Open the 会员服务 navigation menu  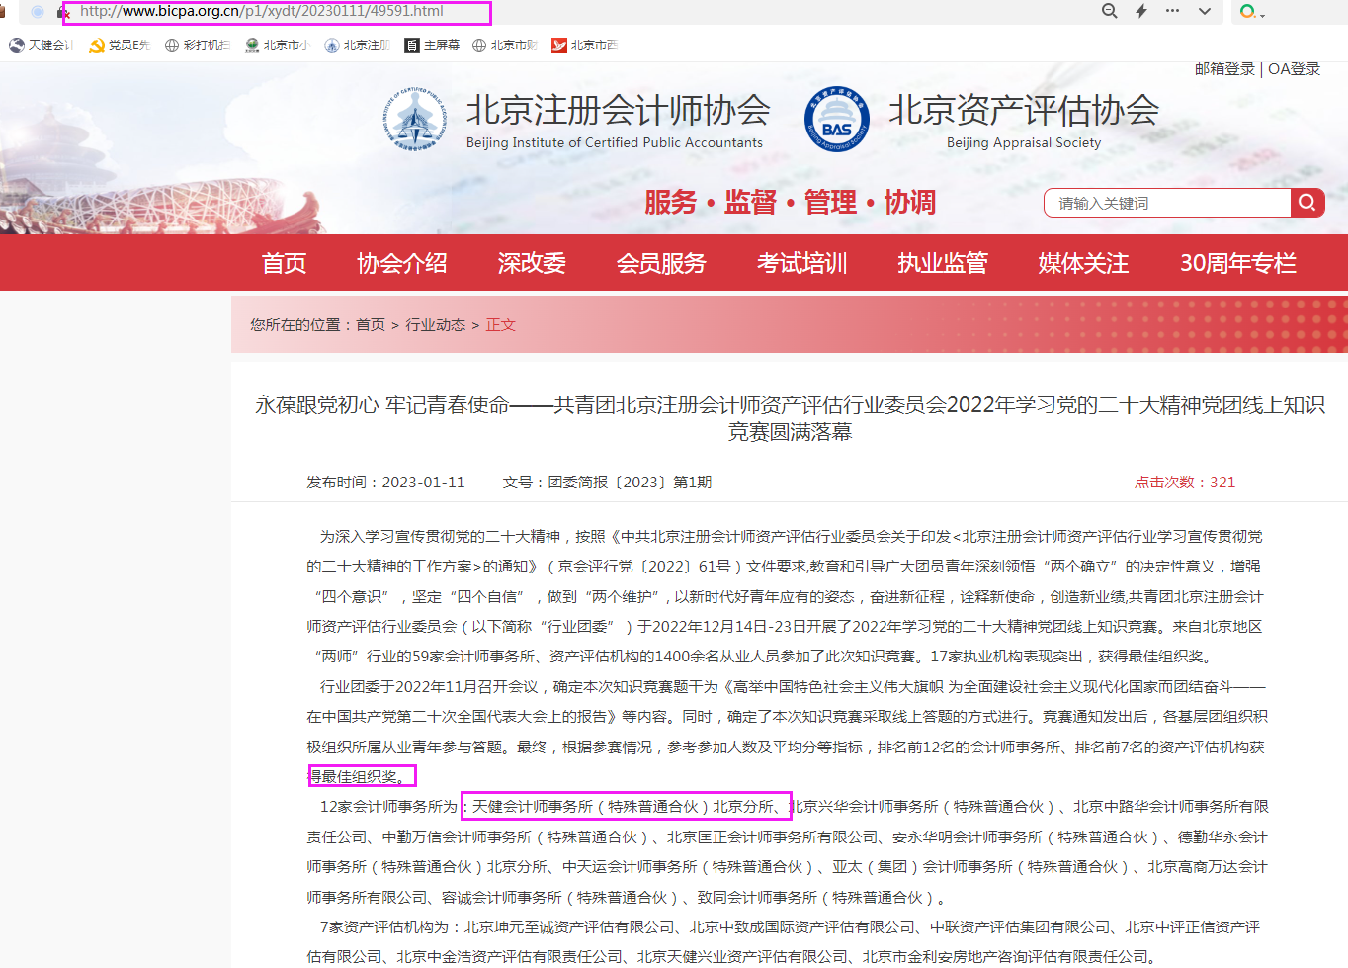pos(661,263)
